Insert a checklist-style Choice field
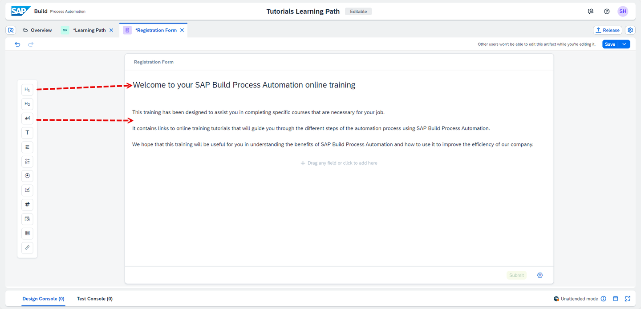The width and height of the screenshot is (641, 309). click(27, 162)
